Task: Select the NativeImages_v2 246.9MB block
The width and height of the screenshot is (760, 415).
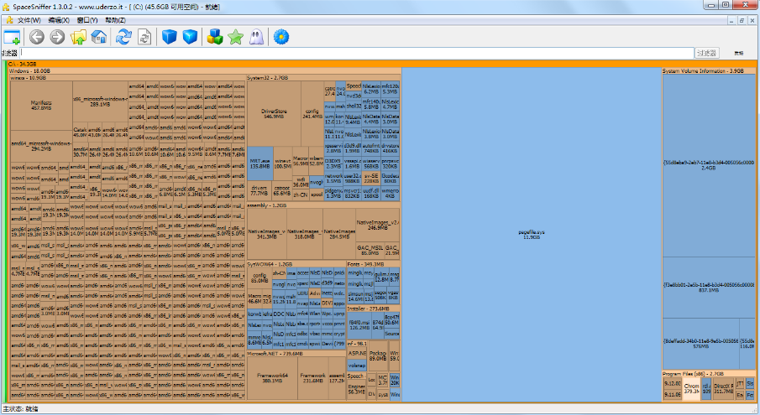Action: (x=378, y=225)
